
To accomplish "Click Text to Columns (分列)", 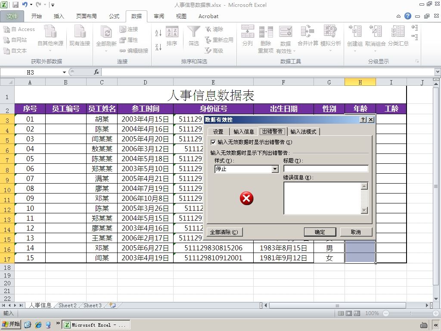I will (x=248, y=36).
